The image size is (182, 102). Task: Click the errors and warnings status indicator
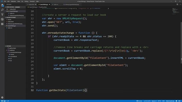[x=4, y=101]
